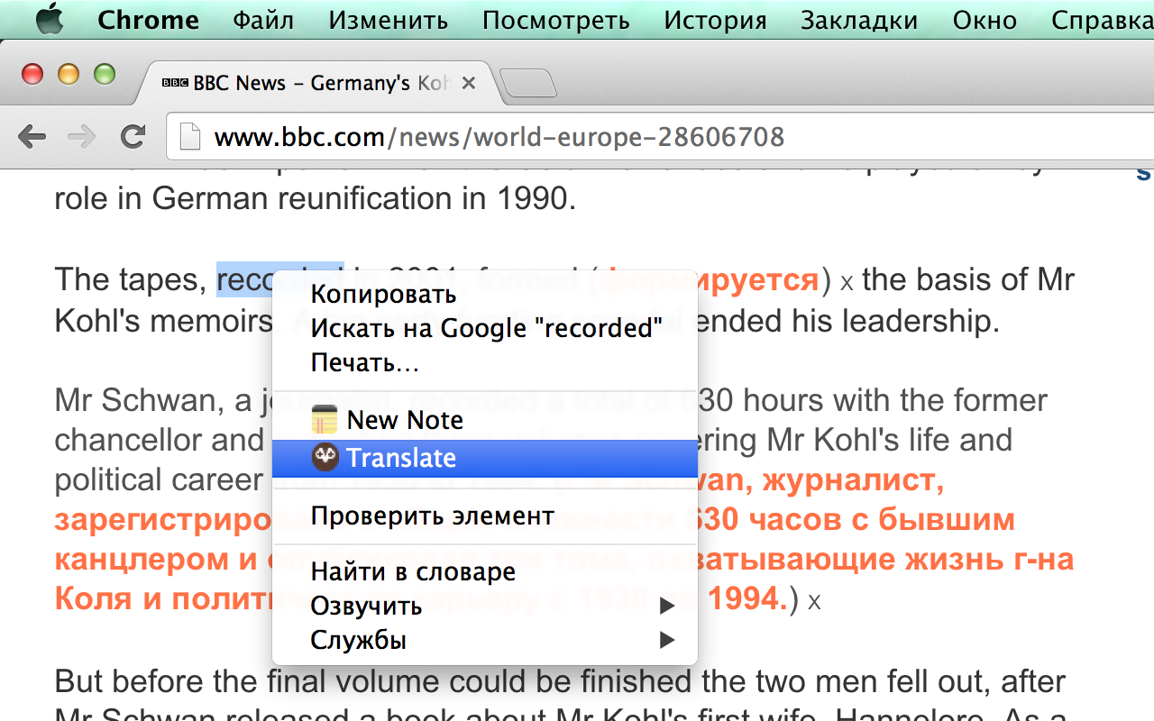Reload the BBC News page

click(x=133, y=137)
